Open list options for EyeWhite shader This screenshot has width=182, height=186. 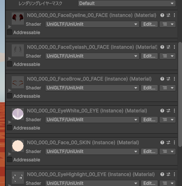coord(168,120)
